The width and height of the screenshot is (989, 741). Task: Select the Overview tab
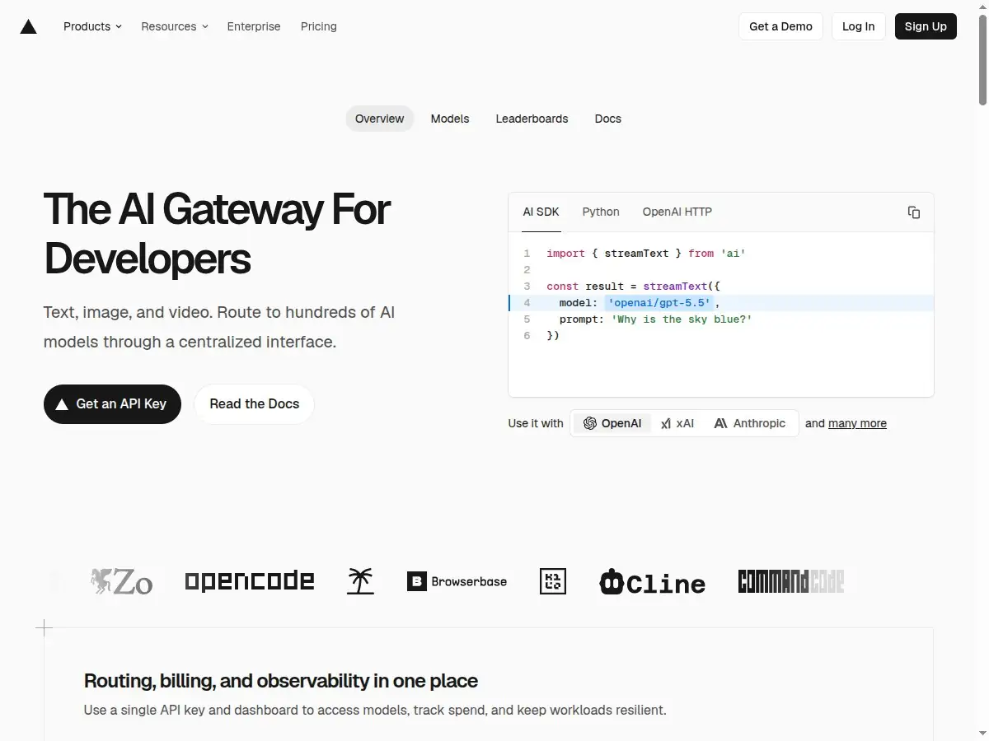click(x=380, y=119)
